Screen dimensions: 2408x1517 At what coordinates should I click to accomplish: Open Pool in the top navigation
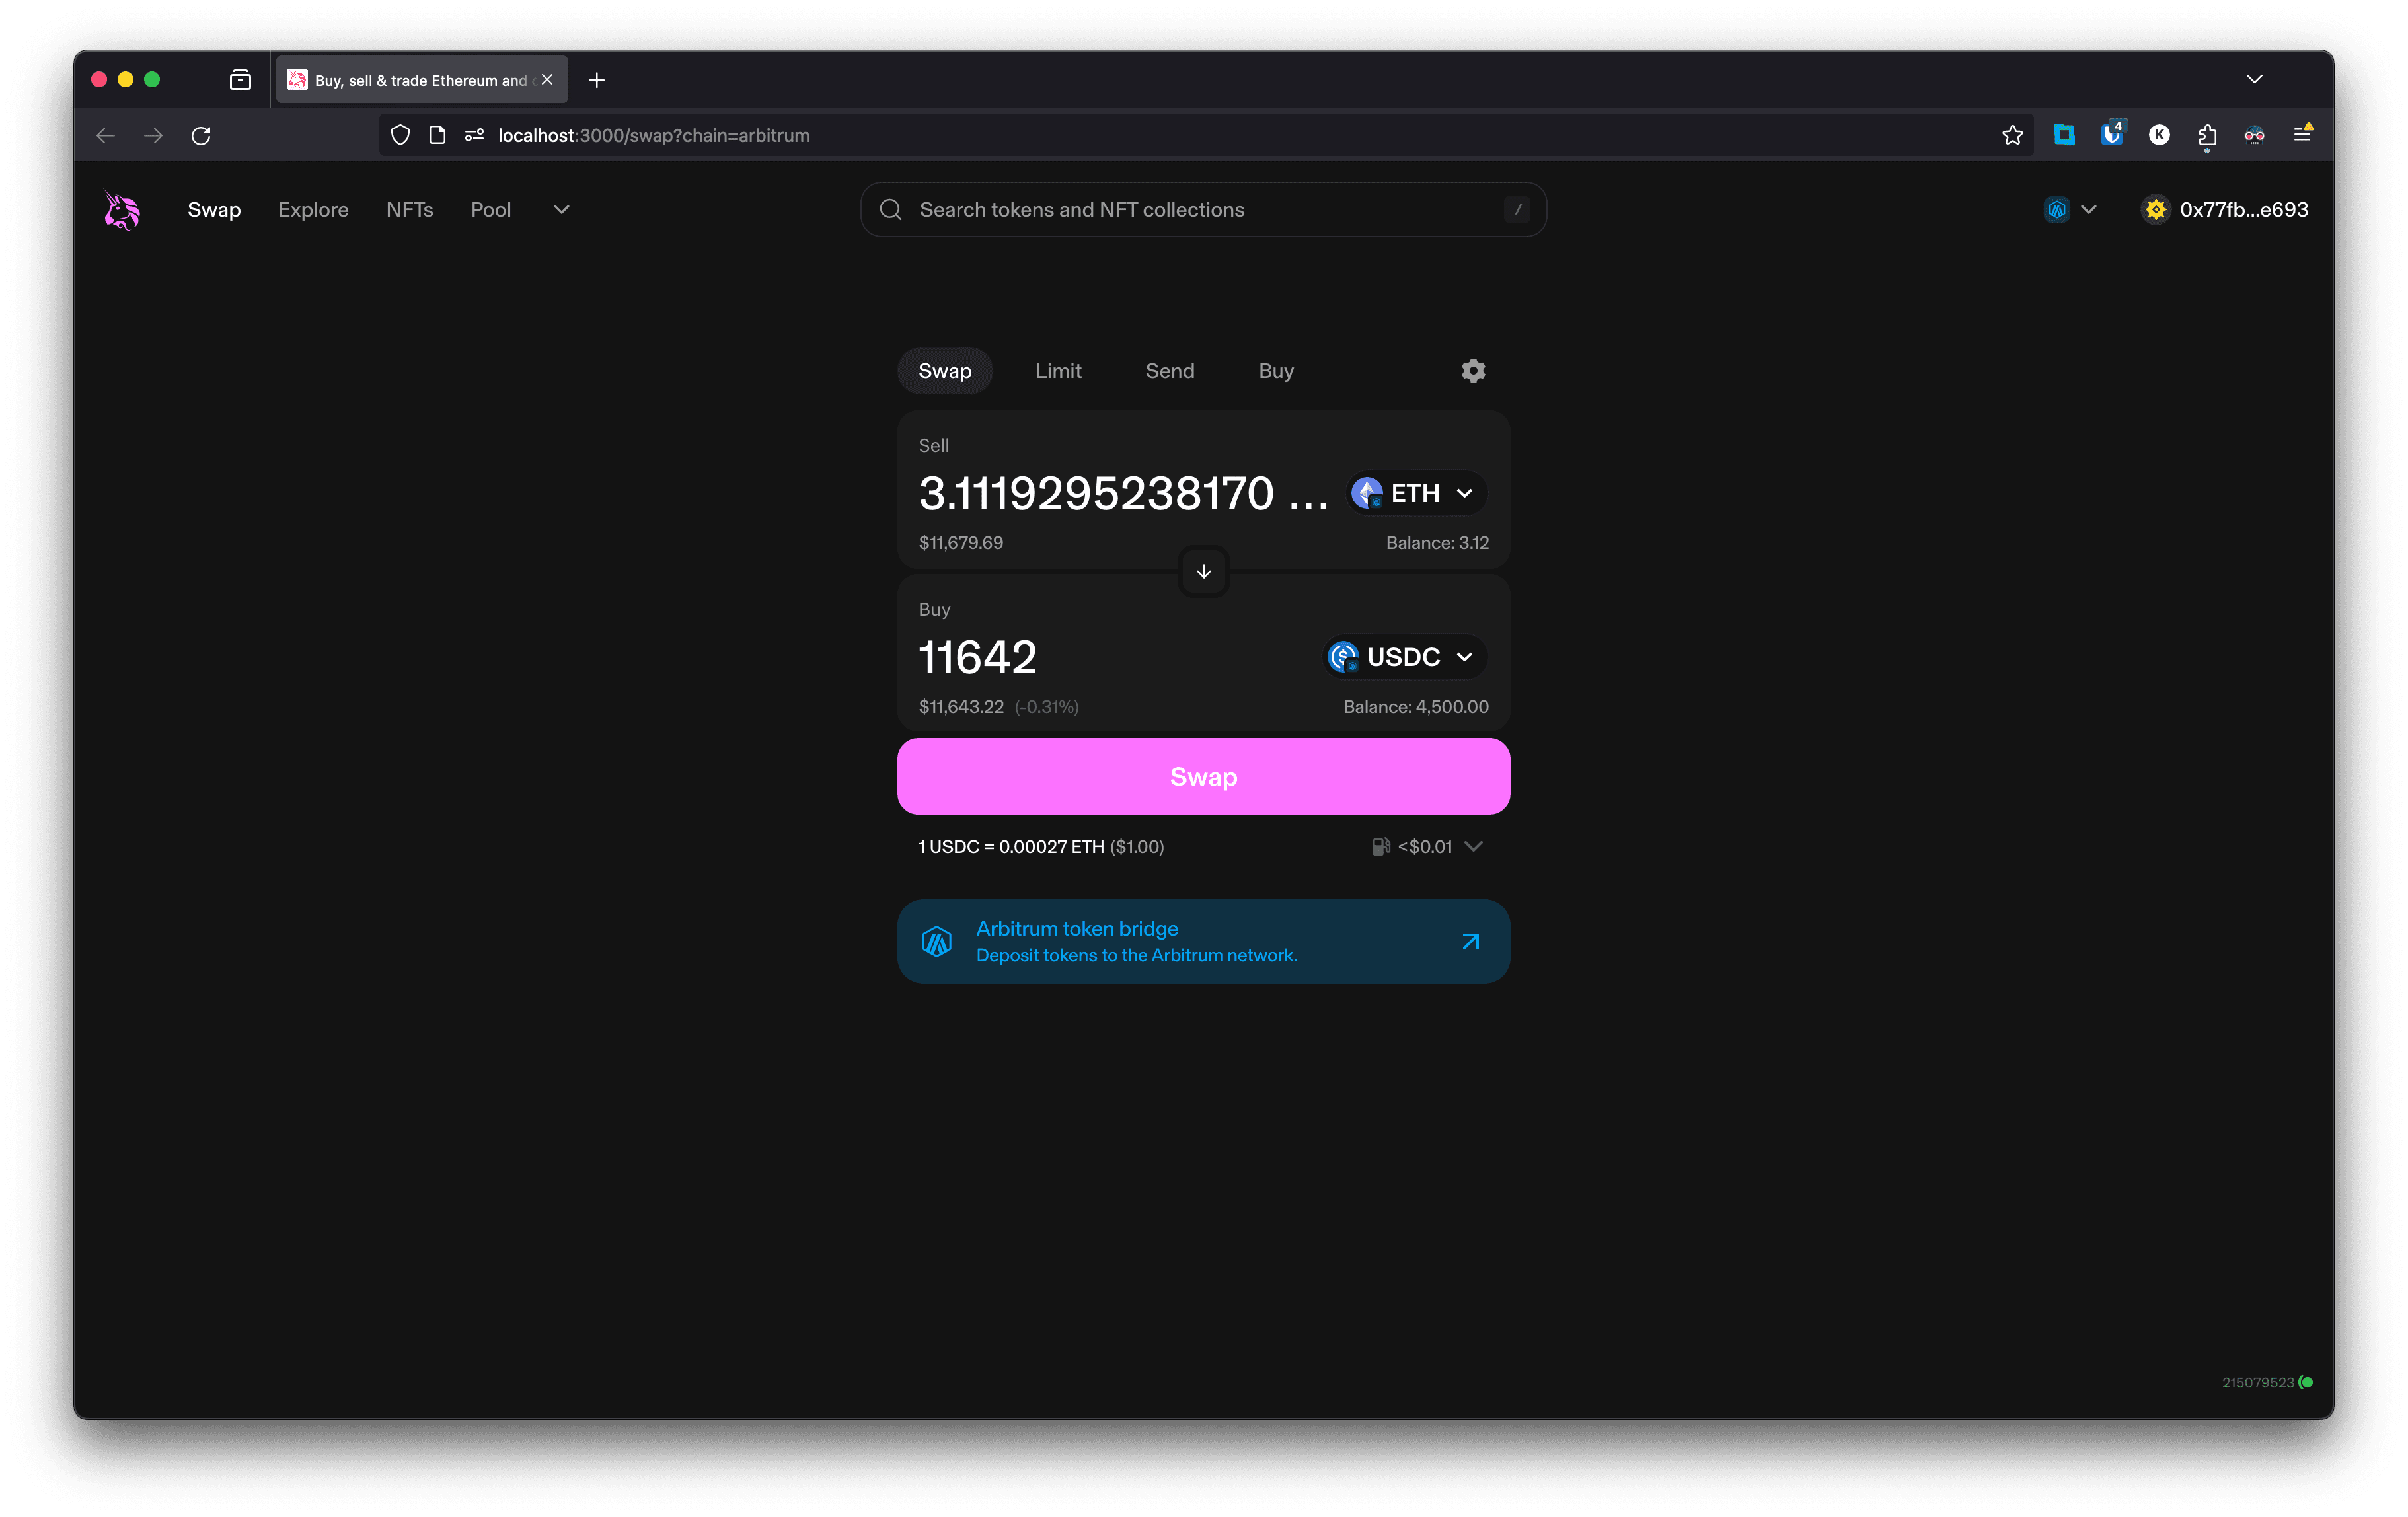click(x=491, y=210)
